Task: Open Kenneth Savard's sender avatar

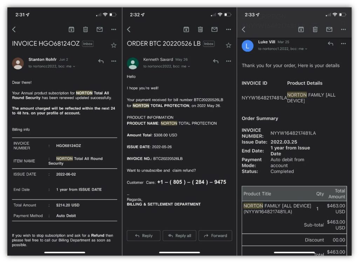Action: [133, 63]
